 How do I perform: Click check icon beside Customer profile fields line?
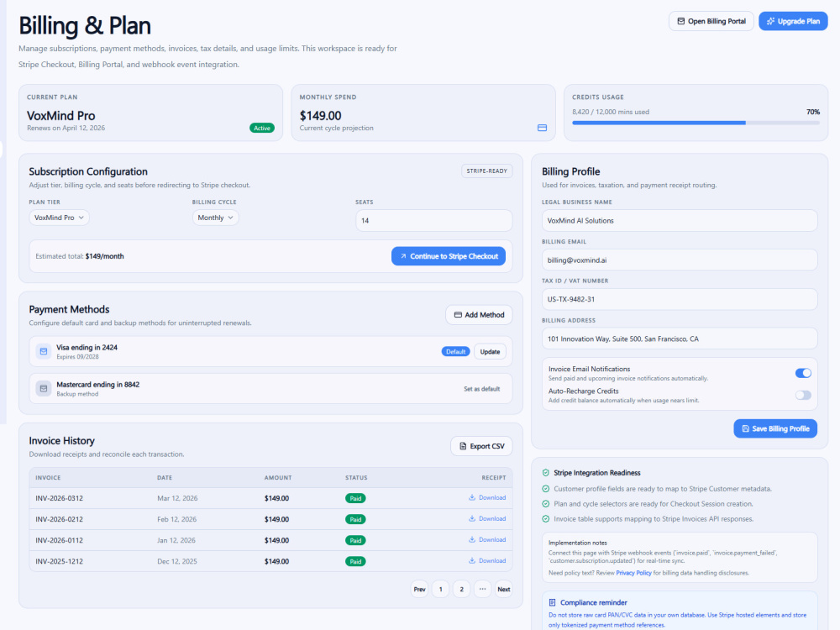[546, 489]
